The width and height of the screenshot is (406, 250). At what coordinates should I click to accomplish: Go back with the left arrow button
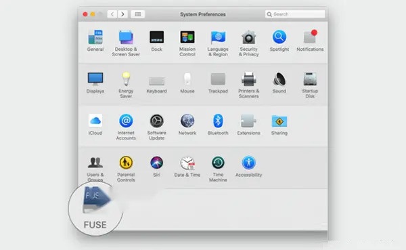(x=112, y=14)
